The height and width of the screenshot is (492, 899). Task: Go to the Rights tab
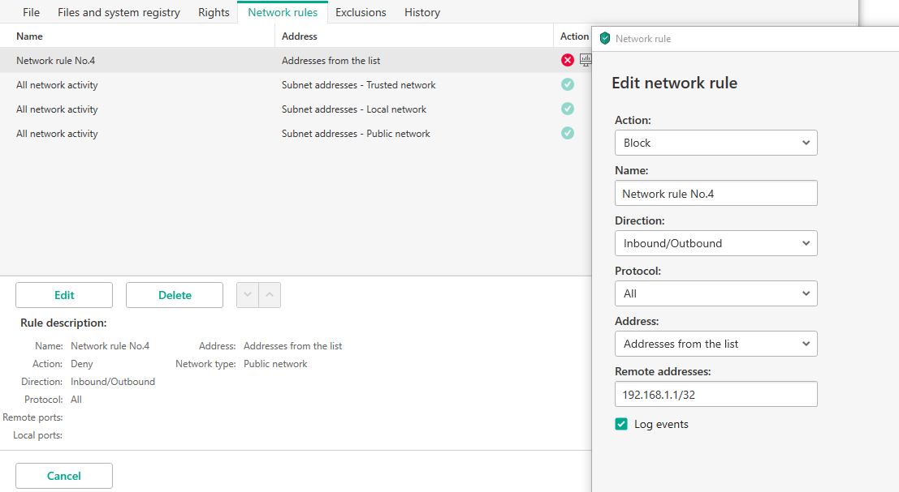pos(214,12)
